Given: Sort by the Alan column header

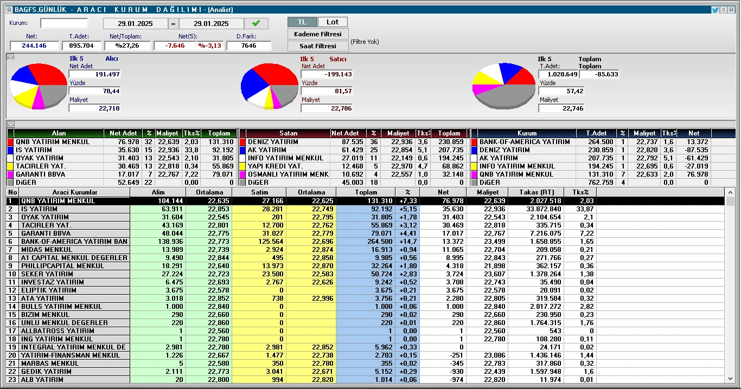Looking at the screenshot, I should click(59, 133).
